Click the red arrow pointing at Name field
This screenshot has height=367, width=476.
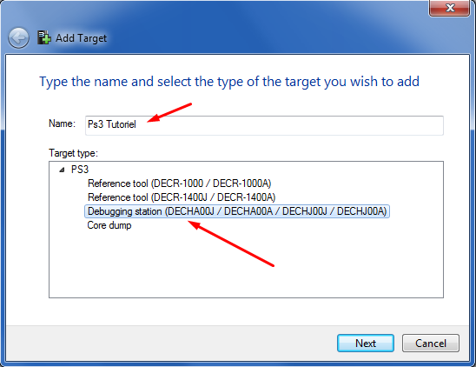pyautogui.click(x=169, y=112)
